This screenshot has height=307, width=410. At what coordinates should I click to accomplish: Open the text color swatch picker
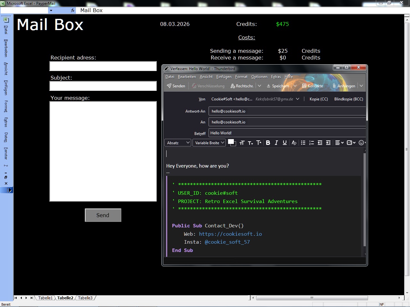[231, 142]
